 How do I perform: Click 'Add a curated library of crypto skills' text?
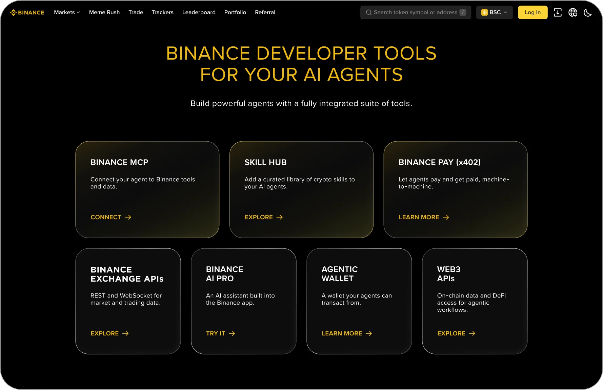click(300, 183)
